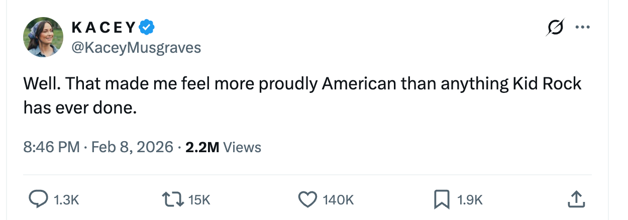The width and height of the screenshot is (628, 220).
Task: Click the 15K reposts count
Action: click(199, 200)
